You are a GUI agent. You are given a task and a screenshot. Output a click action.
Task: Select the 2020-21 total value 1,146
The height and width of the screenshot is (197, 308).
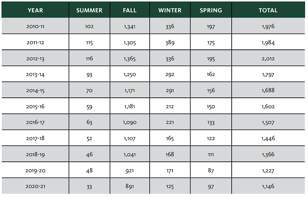(268, 186)
